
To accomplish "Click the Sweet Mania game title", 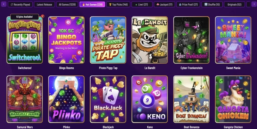I will pos(233,68).
